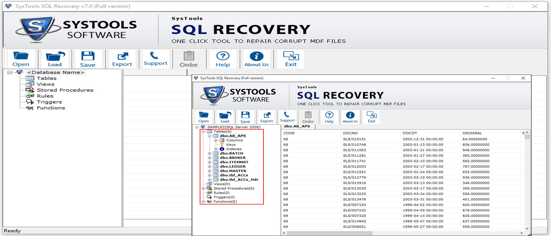Click horizontal scrollbar of data grid

click(x=403, y=233)
